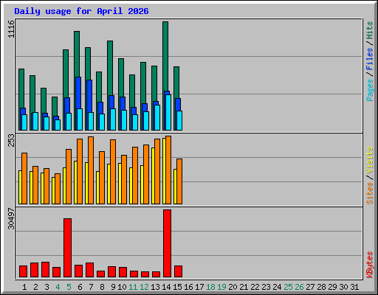Select the yellow 'Visits' legend label
Image resolution: width=378 pixels, height=295 pixels.
pyautogui.click(x=370, y=160)
